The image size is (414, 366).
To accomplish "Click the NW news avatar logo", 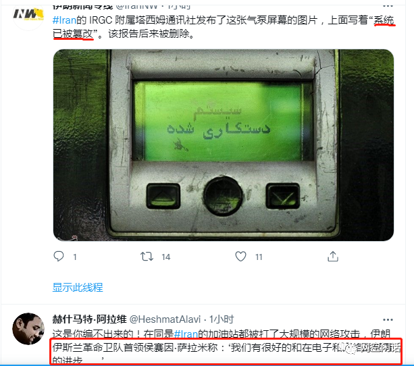I will click(x=28, y=15).
